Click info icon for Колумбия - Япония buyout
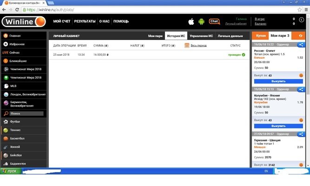The height and width of the screenshot is (186, 310). pos(301,120)
